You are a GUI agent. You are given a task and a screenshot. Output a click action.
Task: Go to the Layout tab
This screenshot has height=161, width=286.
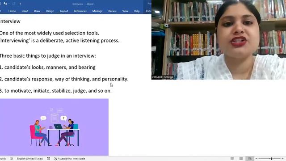(x=64, y=11)
